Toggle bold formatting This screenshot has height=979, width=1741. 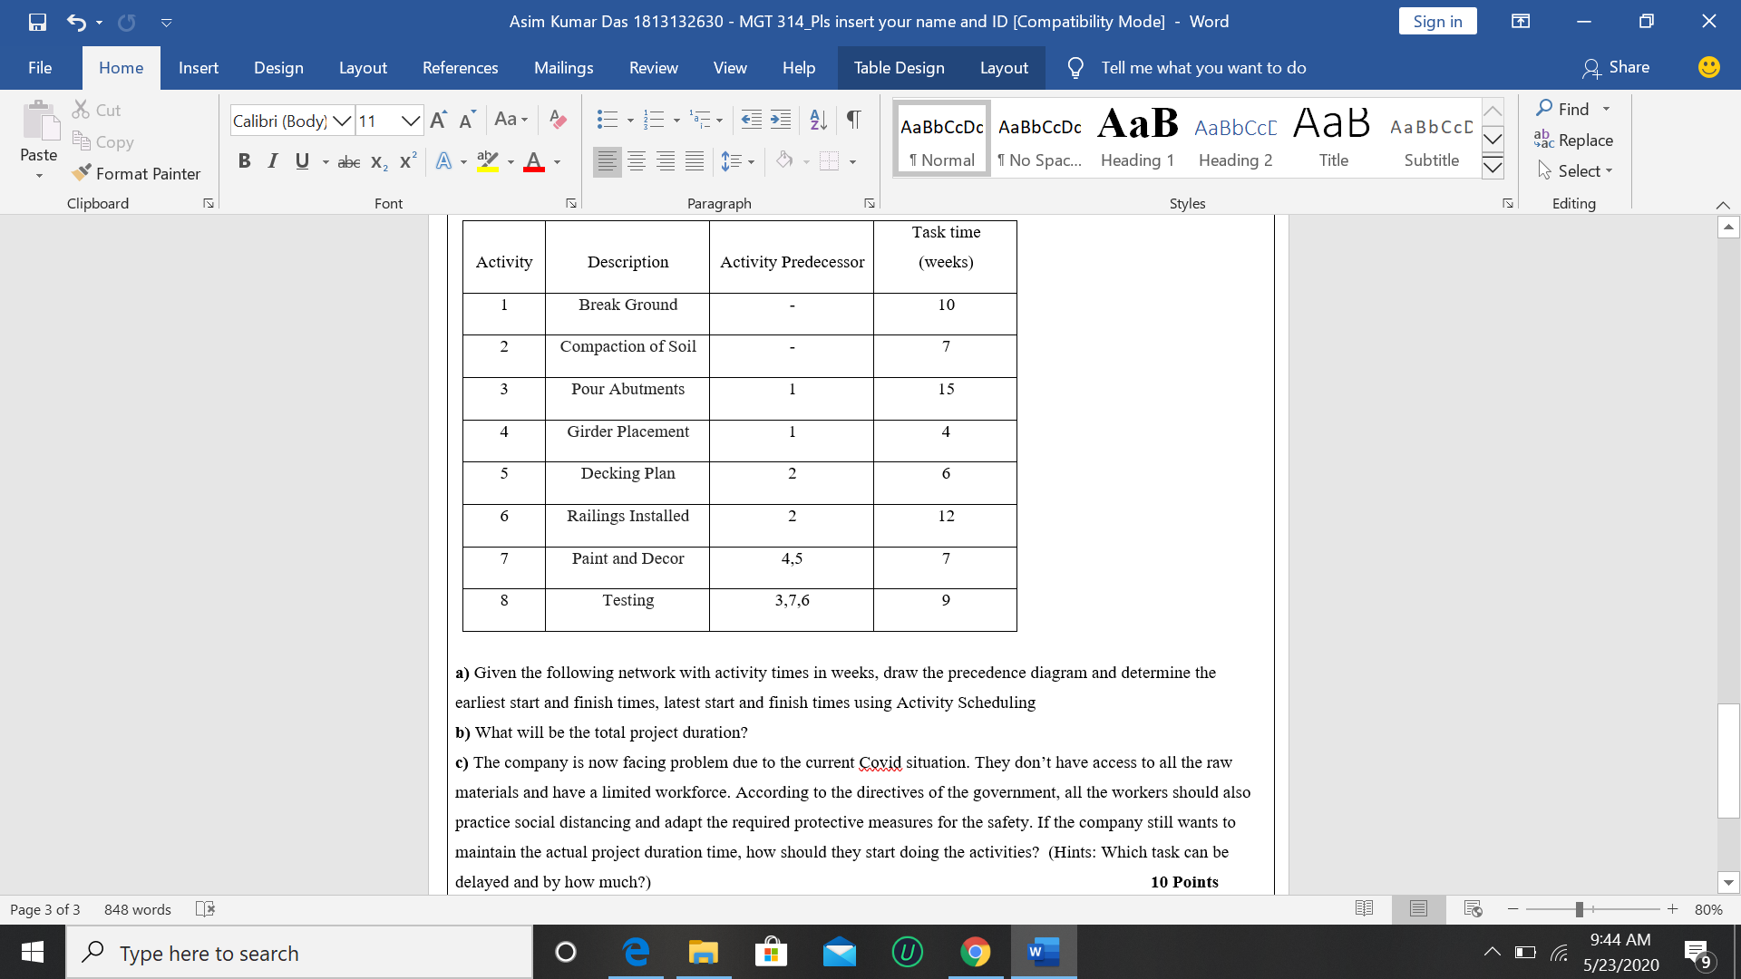tap(244, 160)
